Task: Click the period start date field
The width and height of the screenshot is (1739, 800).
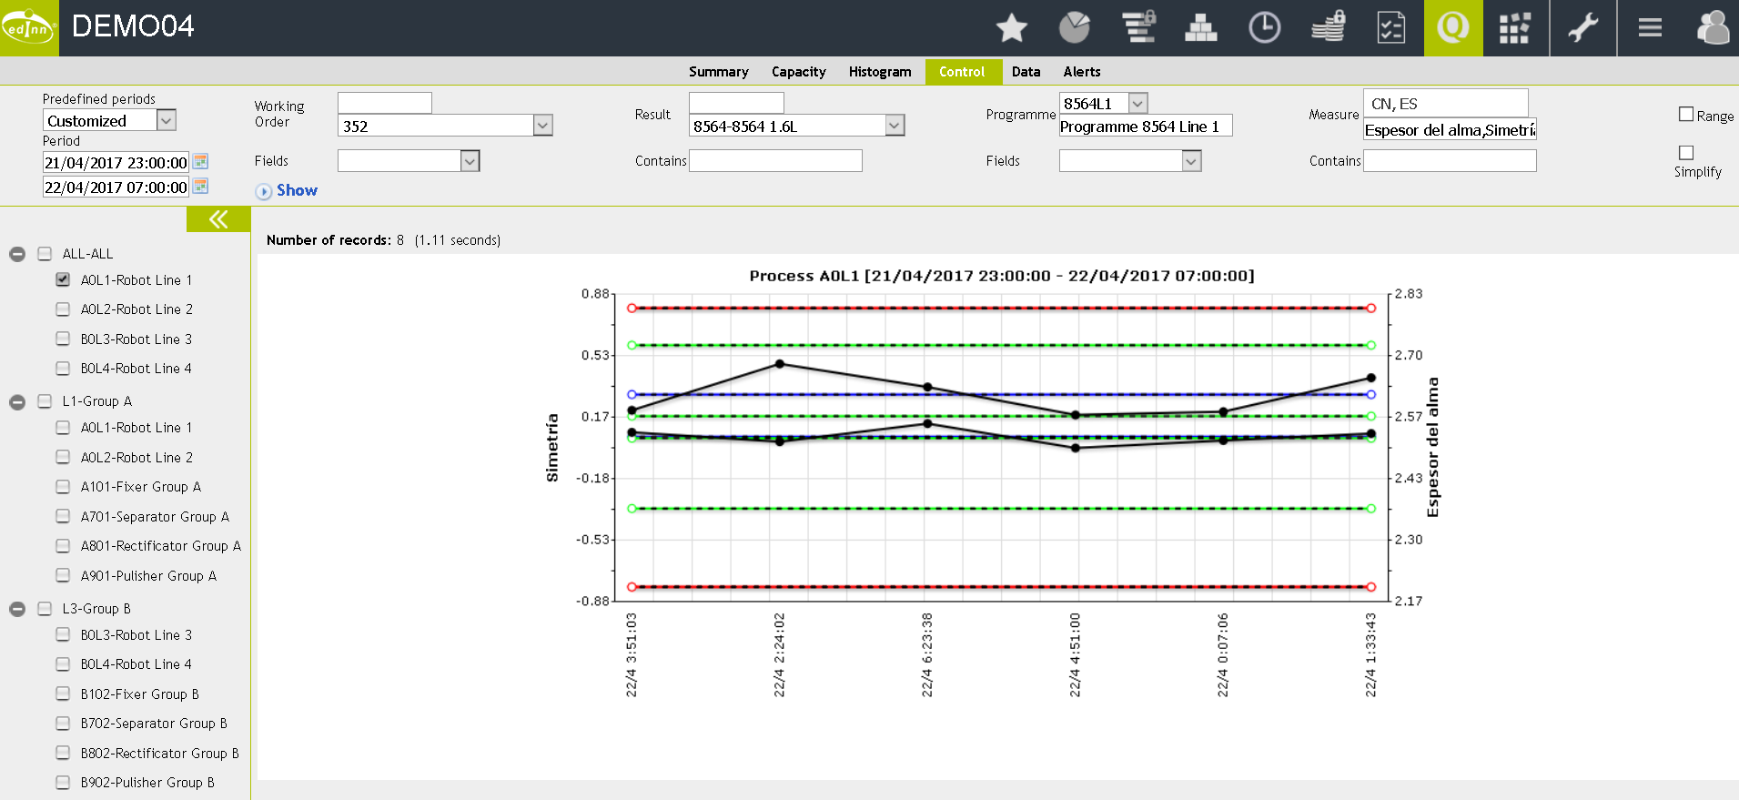Action: (116, 162)
